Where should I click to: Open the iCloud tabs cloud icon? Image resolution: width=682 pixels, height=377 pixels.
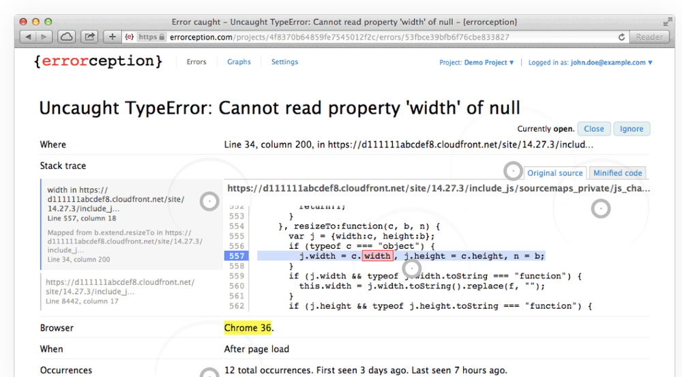pos(66,37)
